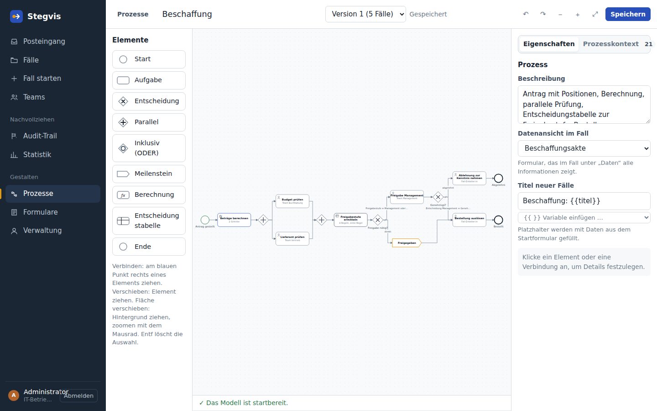Open Verwaltung in the sidebar
657x411 pixels.
point(53,231)
